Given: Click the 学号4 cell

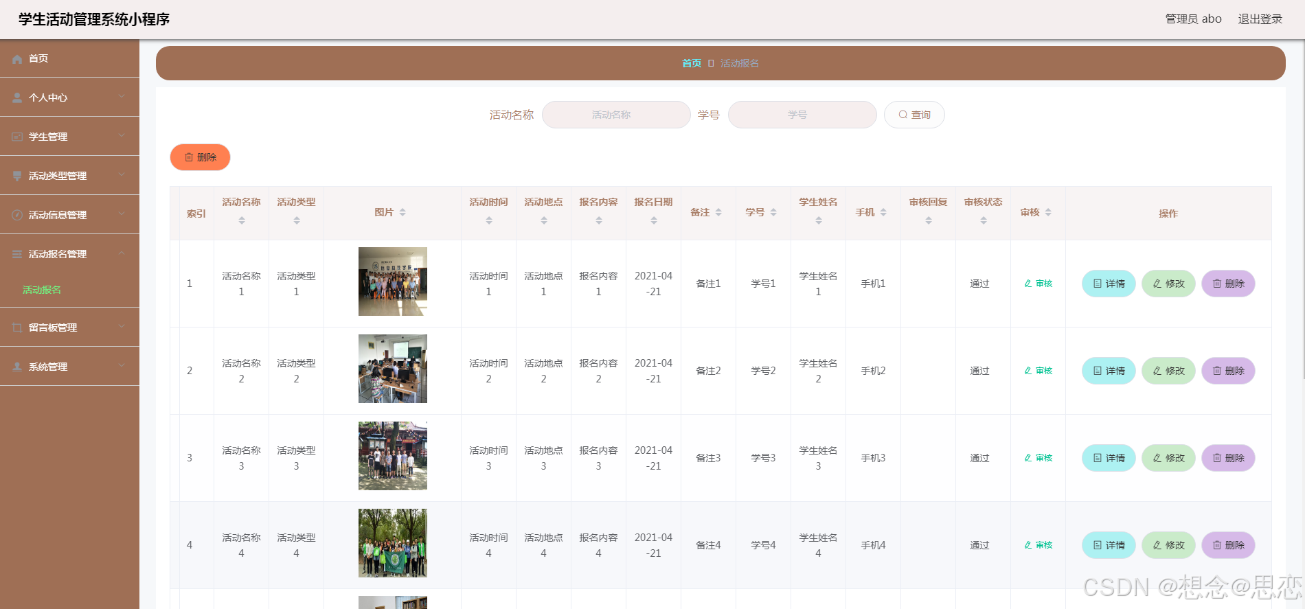Looking at the screenshot, I should point(763,545).
